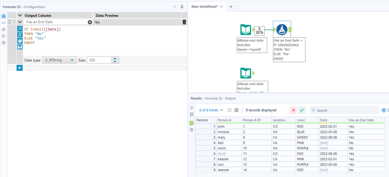Select the cell 'monica' in Person A
The height and width of the screenshot is (177, 389).
229,132
